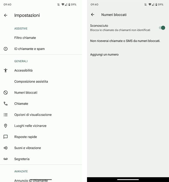This screenshot has width=169, height=182.
Task: Tap the blocked circle icon for Numeri bloccati
Action: click(x=6, y=93)
